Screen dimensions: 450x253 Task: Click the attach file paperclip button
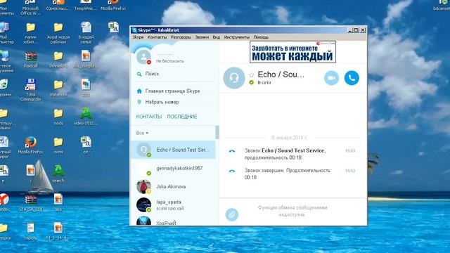(x=232, y=214)
